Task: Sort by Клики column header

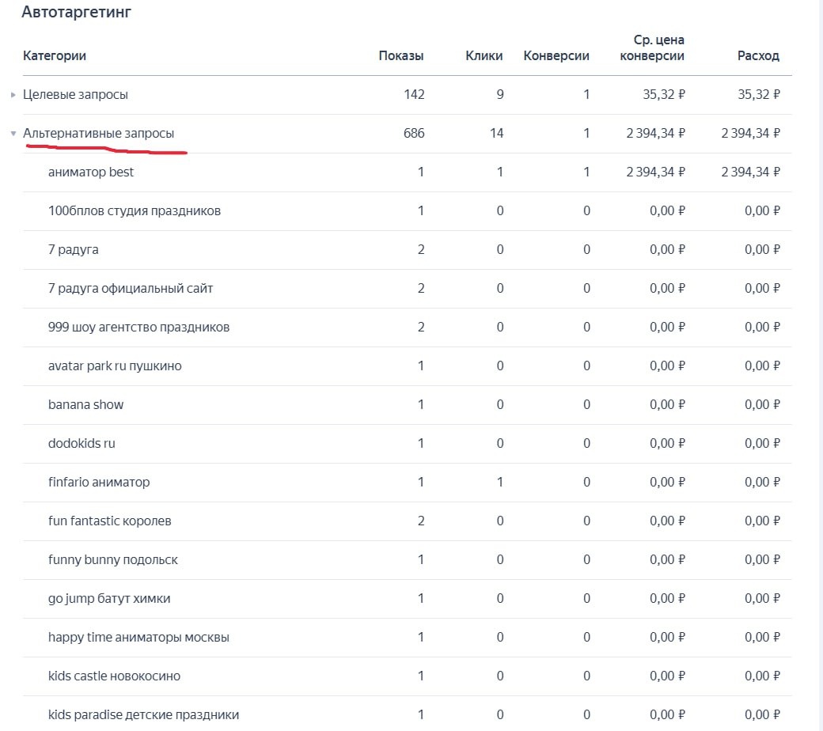Action: (484, 56)
